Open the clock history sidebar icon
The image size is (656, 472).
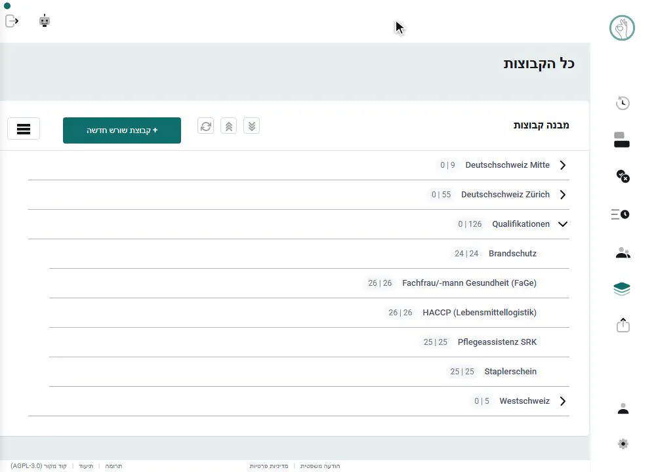click(x=623, y=103)
